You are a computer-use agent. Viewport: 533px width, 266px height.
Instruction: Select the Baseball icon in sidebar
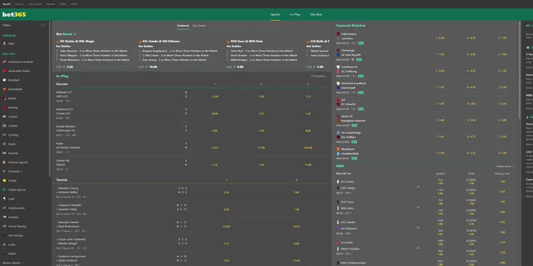click(x=5, y=80)
